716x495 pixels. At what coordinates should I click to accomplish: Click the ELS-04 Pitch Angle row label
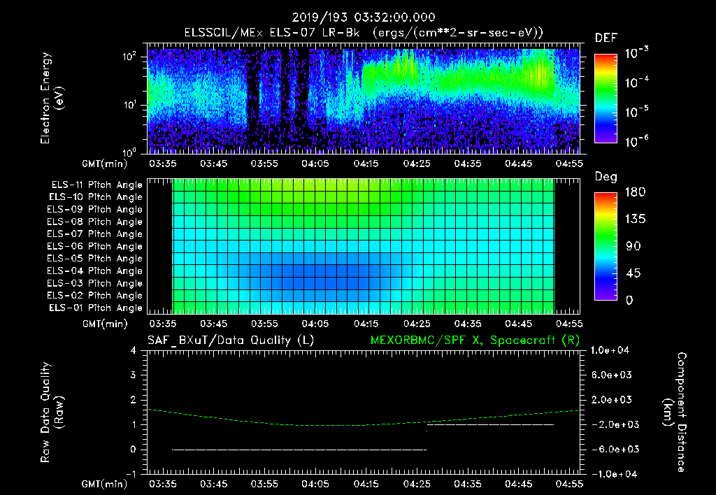(95, 271)
